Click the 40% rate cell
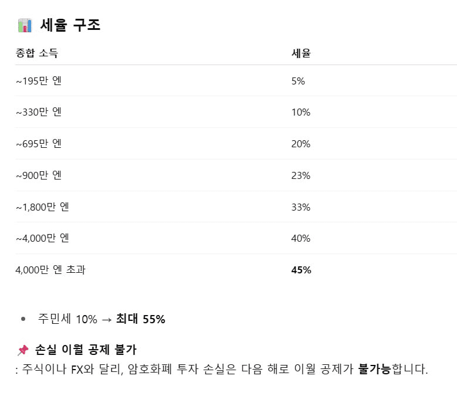 [300, 238]
